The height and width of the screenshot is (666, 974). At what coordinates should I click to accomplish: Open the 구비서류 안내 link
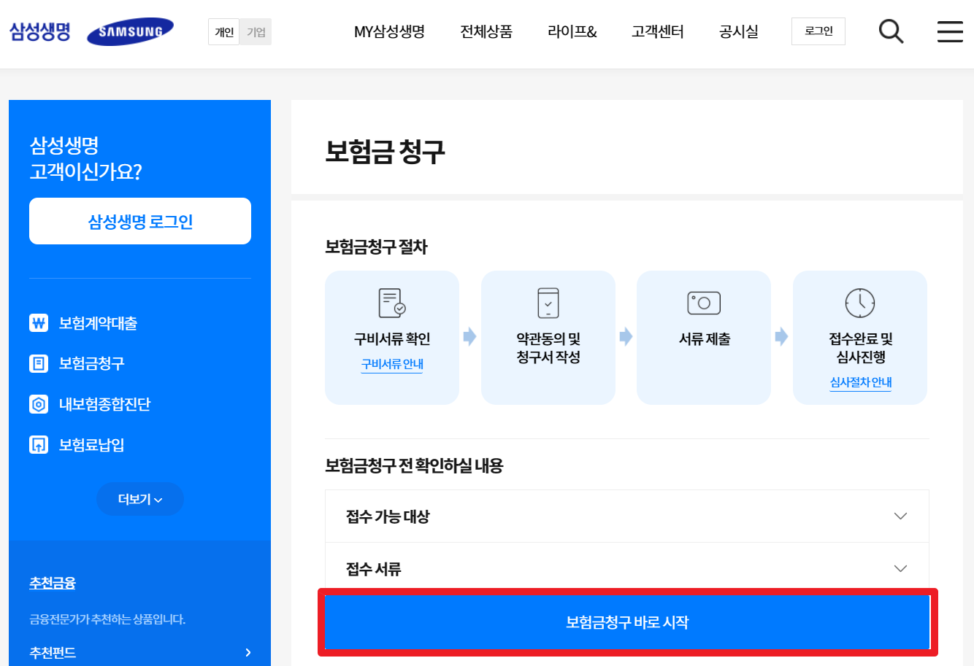click(392, 364)
